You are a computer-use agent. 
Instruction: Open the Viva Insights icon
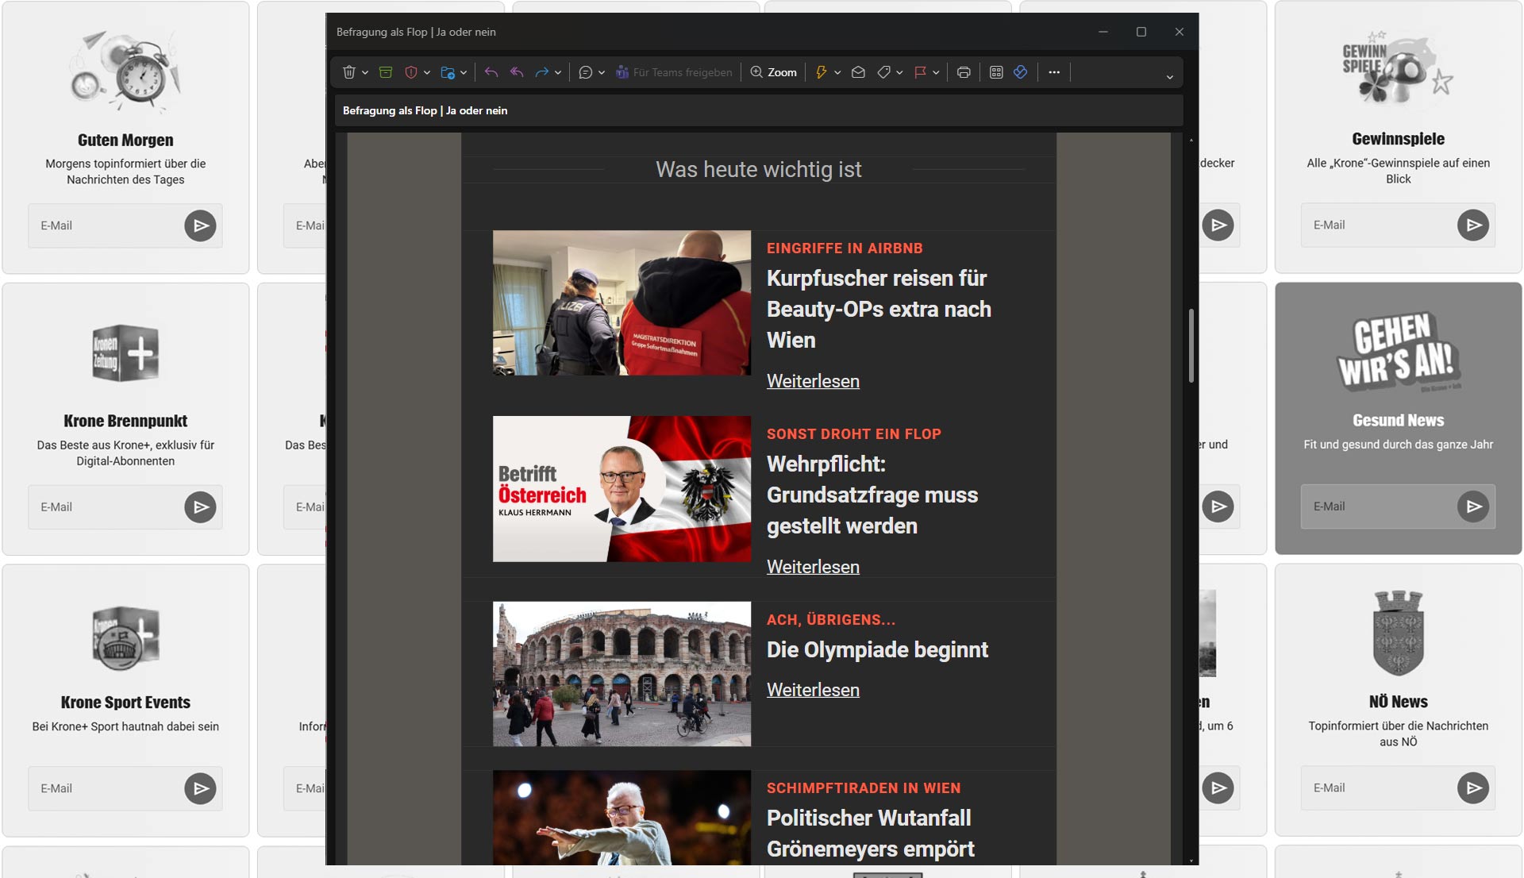[1021, 72]
